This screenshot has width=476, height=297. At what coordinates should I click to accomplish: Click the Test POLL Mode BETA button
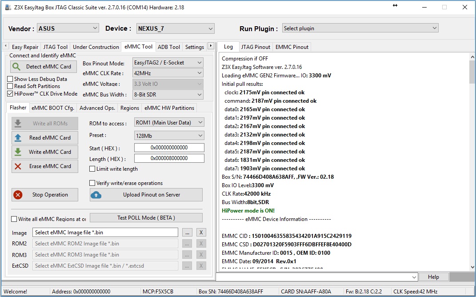point(146,217)
